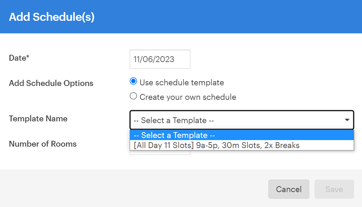
Task: Click the 2x Breaks text of the template entry
Action: 282,145
